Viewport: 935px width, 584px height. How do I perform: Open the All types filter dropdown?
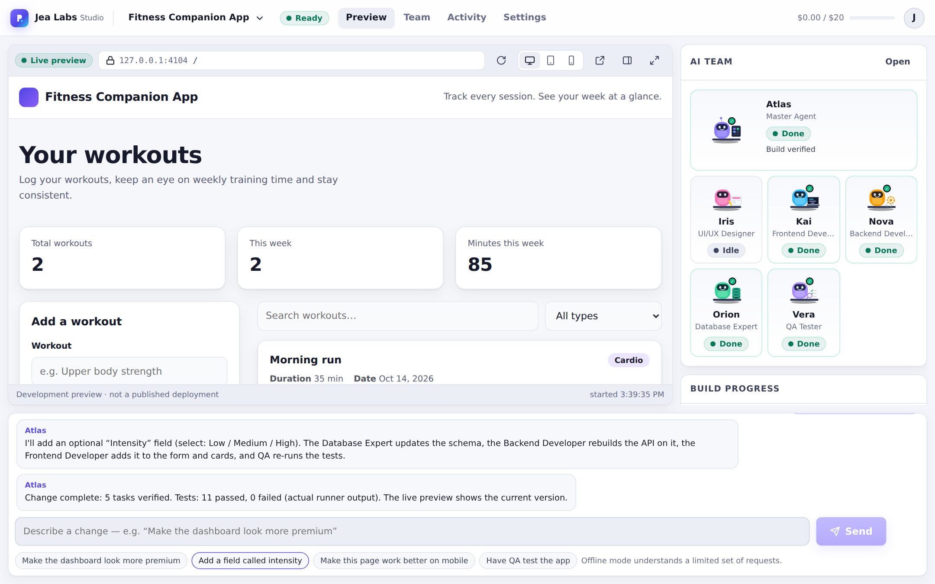[x=603, y=316]
